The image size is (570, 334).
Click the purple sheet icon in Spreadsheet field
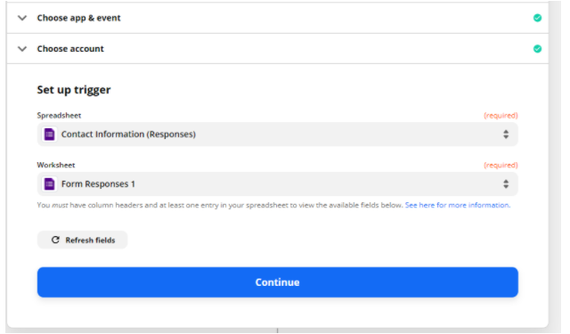[50, 134]
